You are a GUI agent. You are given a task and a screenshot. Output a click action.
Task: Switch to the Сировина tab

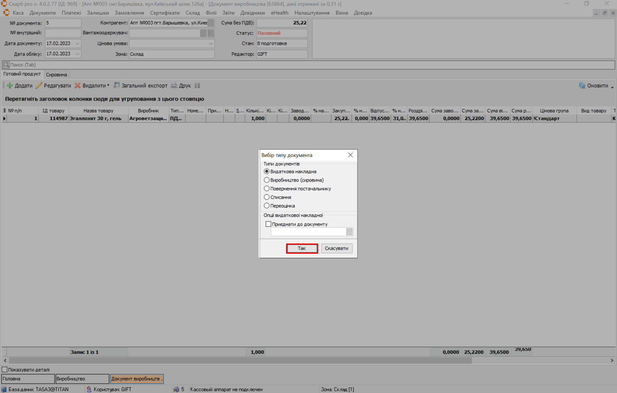(56, 75)
